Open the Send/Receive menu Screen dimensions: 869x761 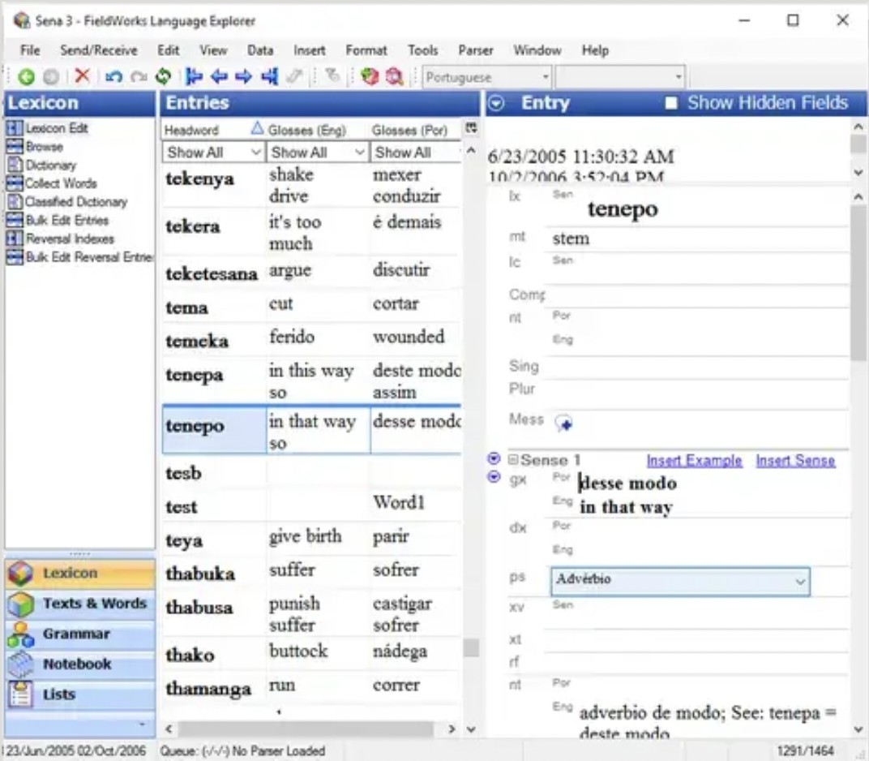pyautogui.click(x=99, y=50)
